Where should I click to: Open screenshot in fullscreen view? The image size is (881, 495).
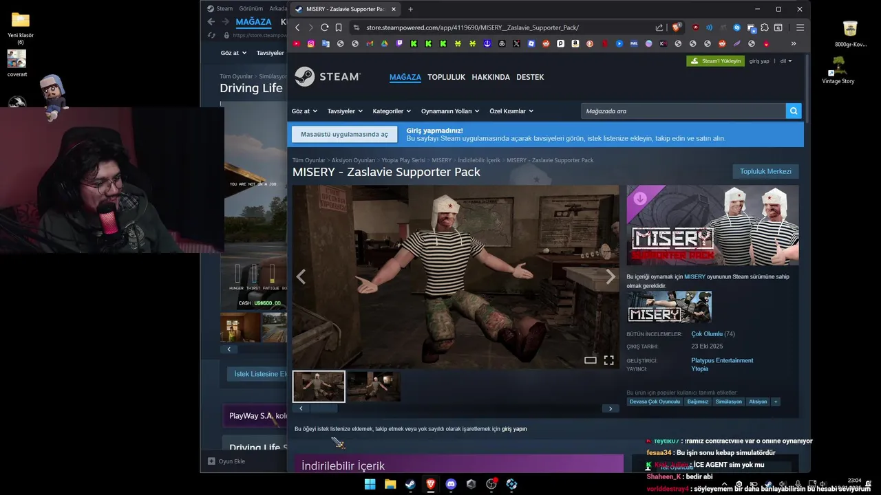[x=609, y=360]
